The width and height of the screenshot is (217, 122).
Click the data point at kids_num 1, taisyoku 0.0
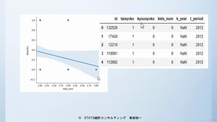coord(40,69)
